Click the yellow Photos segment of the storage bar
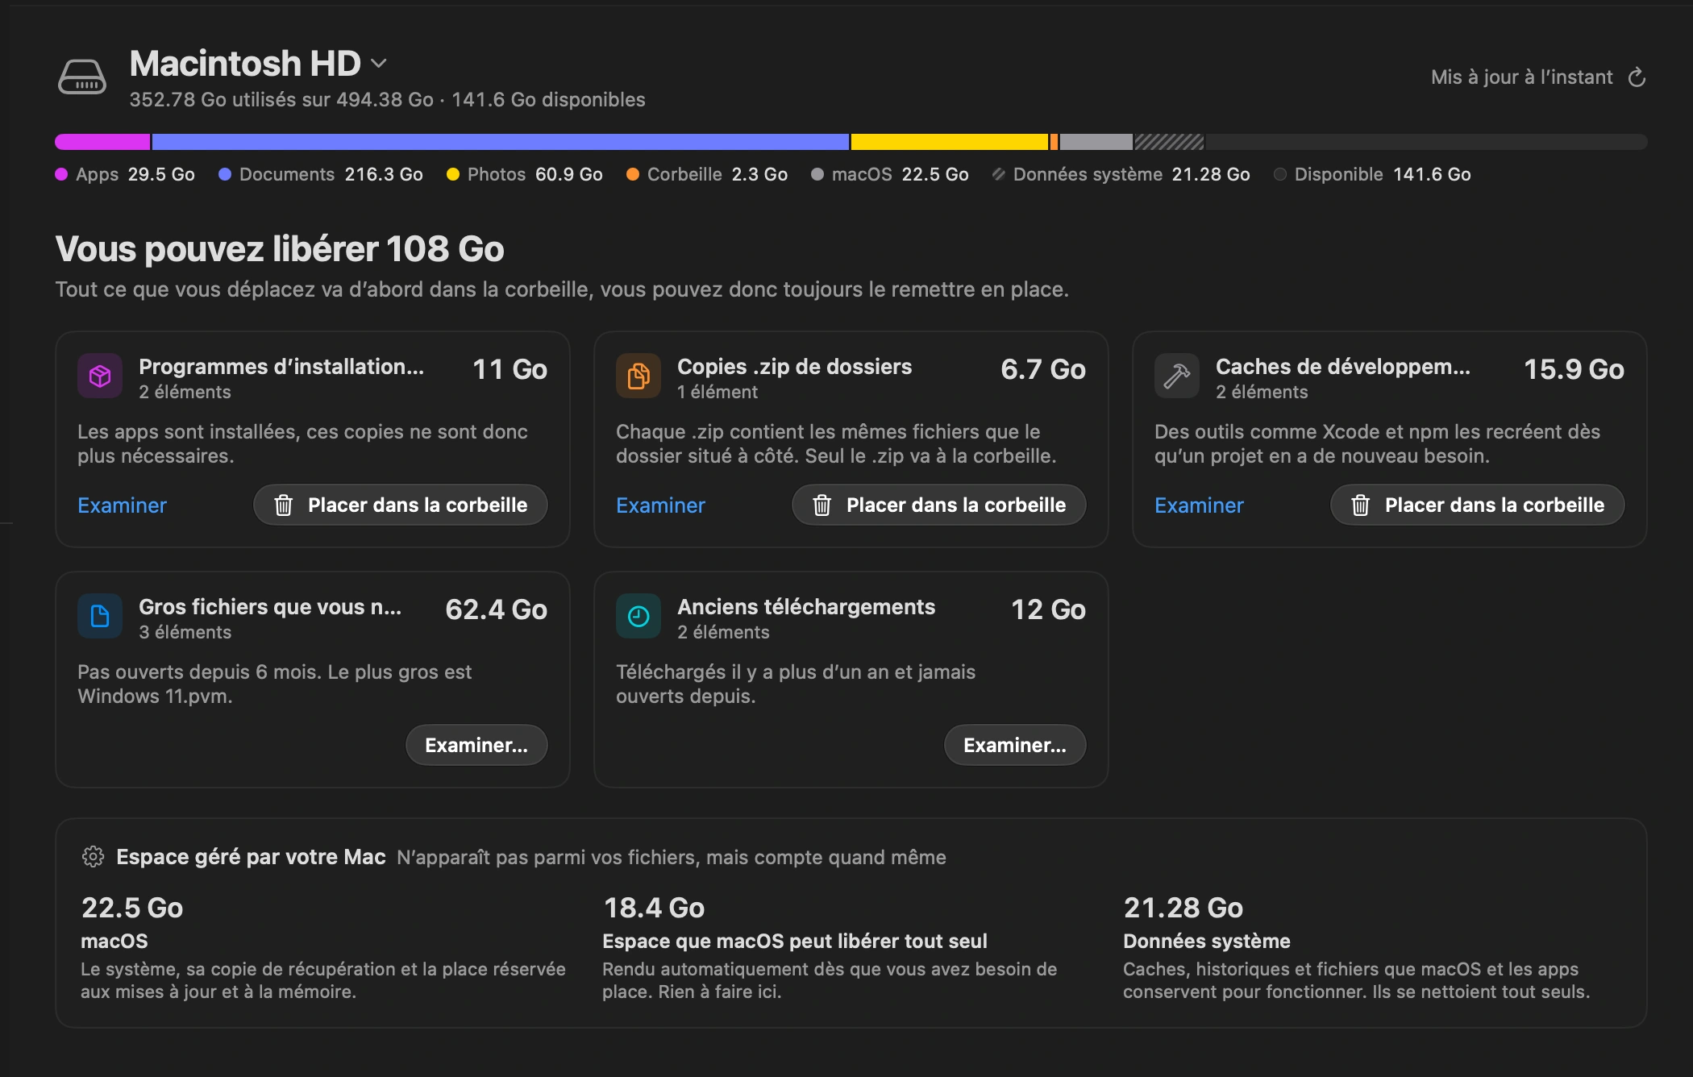Image resolution: width=1693 pixels, height=1077 pixels. click(x=950, y=142)
